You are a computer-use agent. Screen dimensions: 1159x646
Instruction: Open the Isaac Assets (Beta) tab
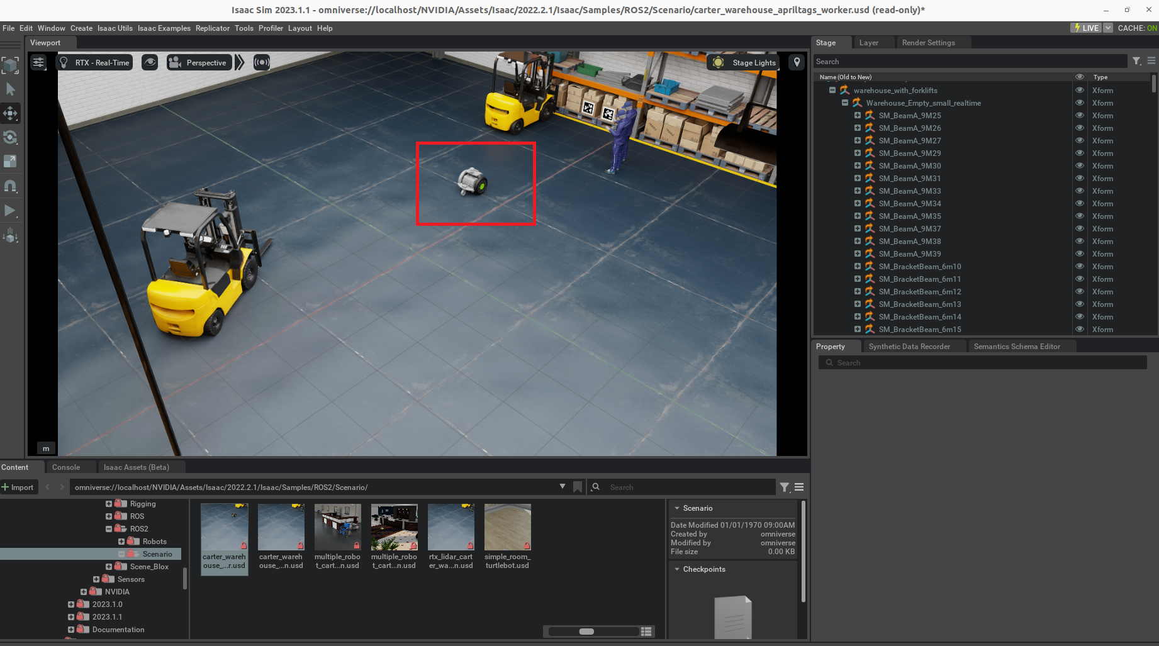(137, 467)
